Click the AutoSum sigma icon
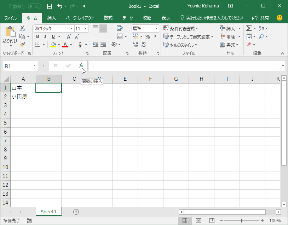 point(249,28)
